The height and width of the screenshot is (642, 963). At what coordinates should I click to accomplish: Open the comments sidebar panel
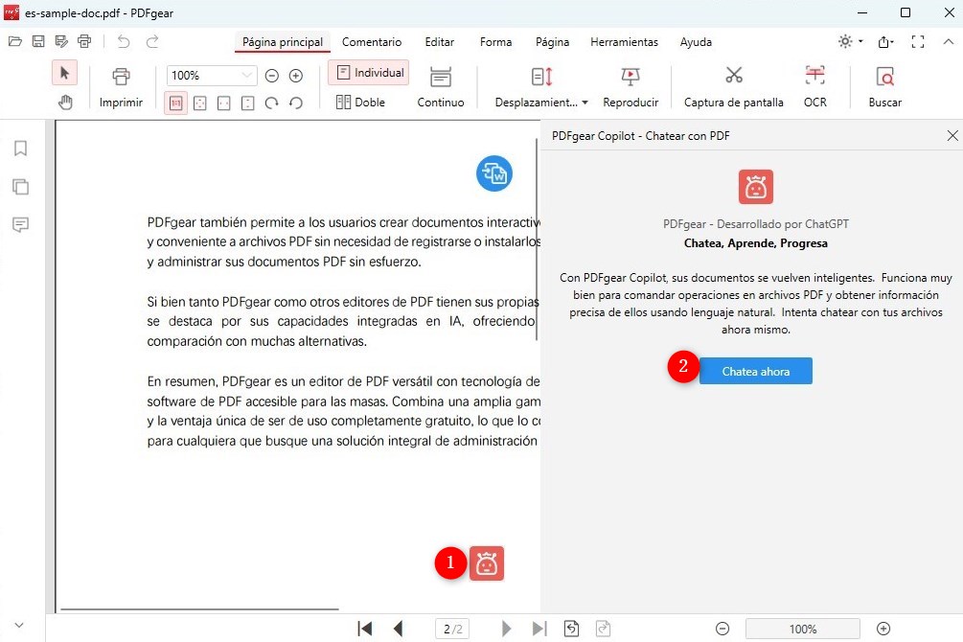click(20, 225)
